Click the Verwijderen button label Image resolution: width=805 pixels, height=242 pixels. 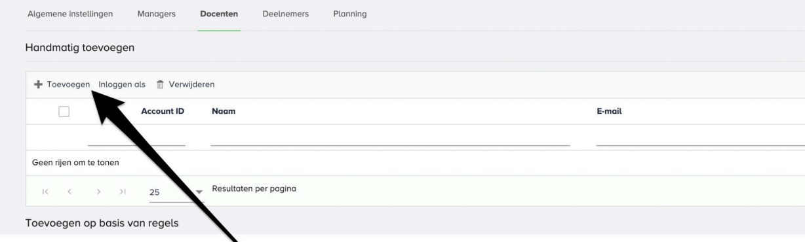(191, 84)
